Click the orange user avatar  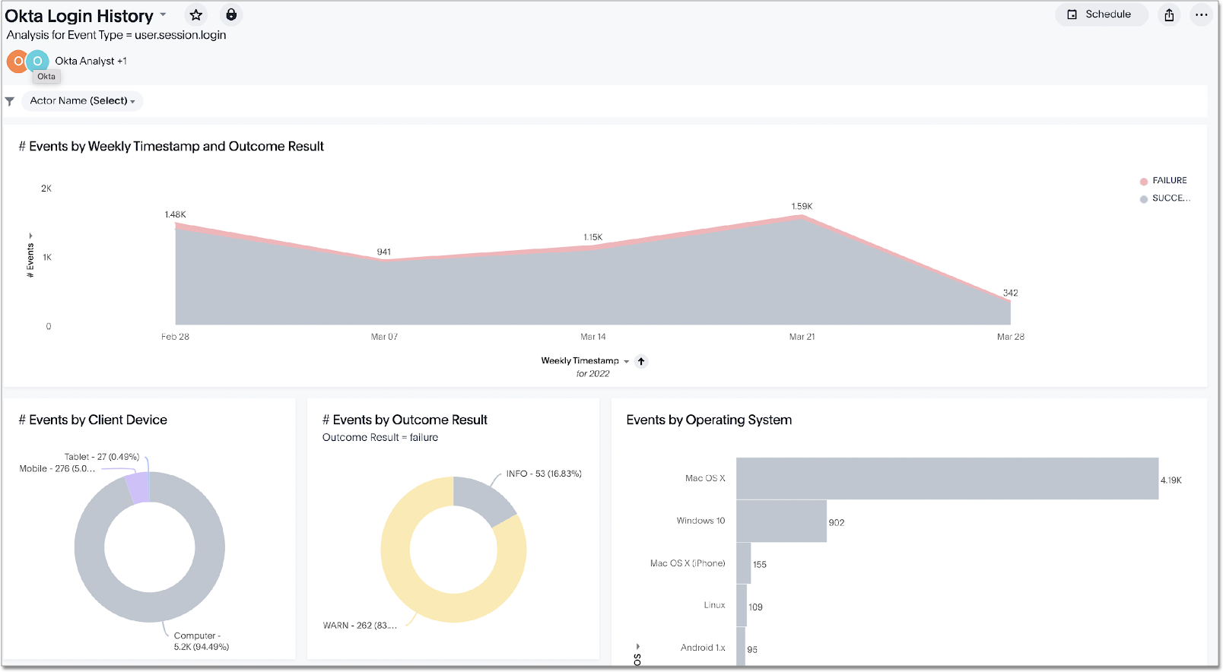pyautogui.click(x=17, y=61)
